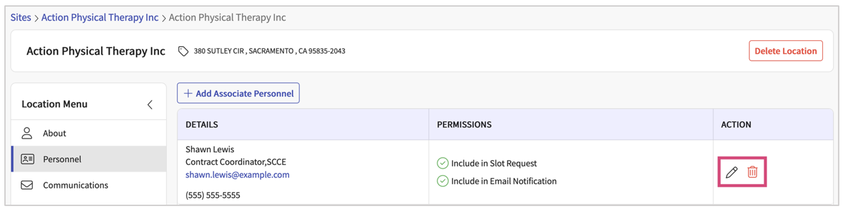The height and width of the screenshot is (210, 843).
Task: Click the PERMISSIONS column header
Action: tap(464, 125)
